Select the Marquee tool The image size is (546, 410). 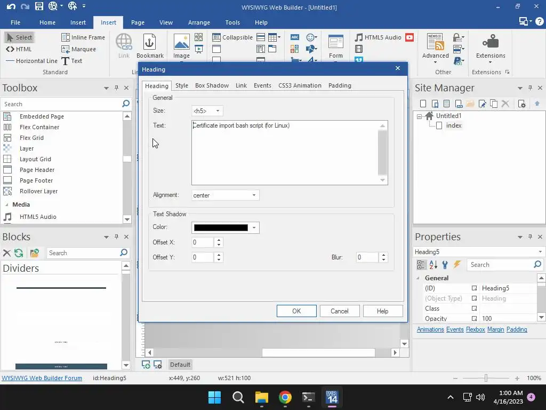79,49
